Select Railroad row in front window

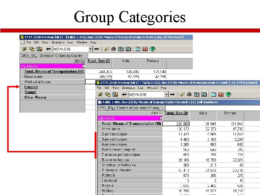click(130, 175)
